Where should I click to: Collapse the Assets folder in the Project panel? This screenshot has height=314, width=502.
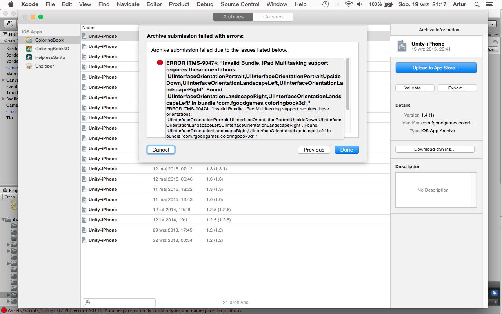(x=4, y=219)
